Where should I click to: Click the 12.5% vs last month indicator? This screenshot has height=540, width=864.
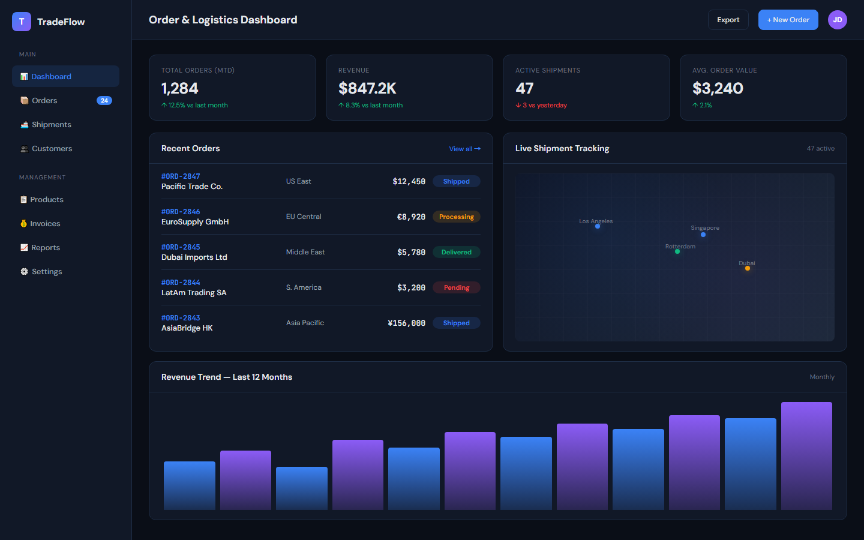[194, 105]
